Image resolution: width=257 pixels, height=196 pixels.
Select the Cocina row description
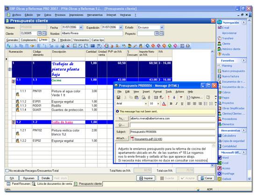pyautogui.click(x=68, y=81)
